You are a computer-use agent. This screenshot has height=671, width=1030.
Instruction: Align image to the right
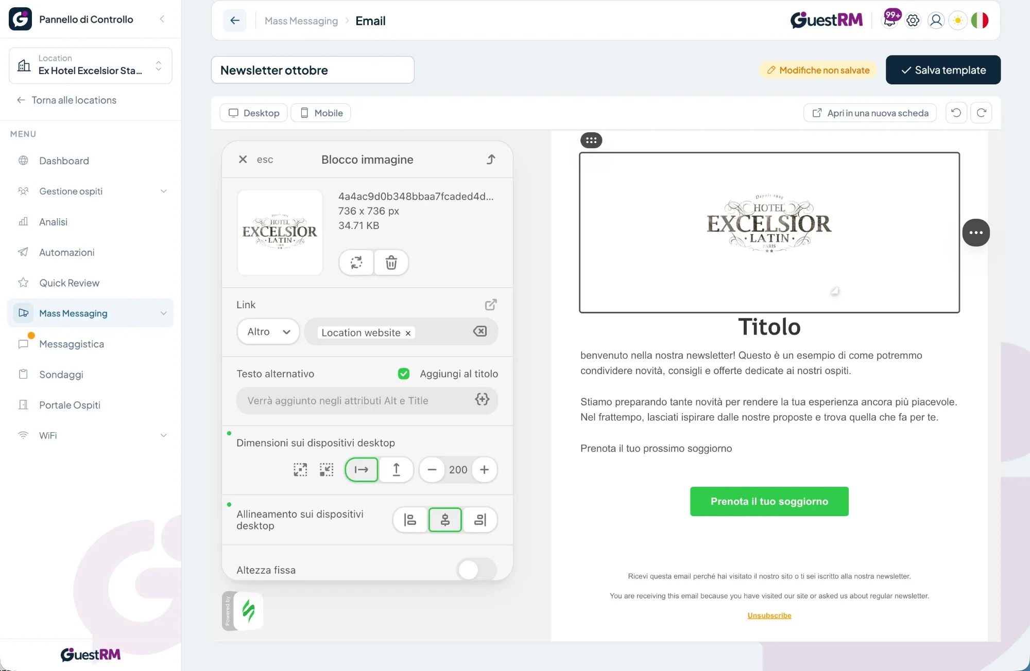[x=480, y=520]
